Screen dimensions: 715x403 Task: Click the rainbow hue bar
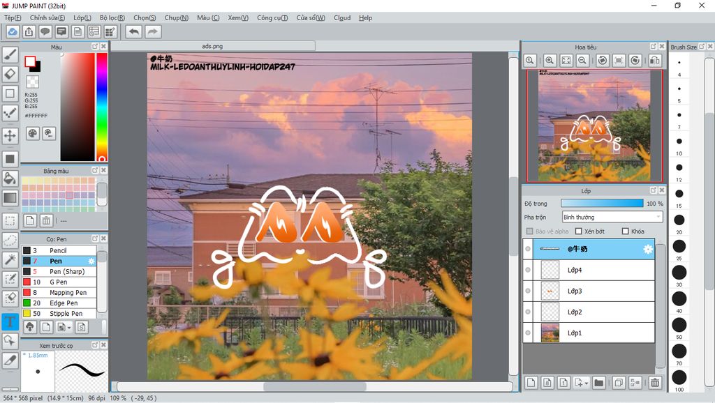[102, 107]
